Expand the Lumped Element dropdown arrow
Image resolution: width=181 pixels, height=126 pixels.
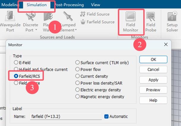coord(76,30)
